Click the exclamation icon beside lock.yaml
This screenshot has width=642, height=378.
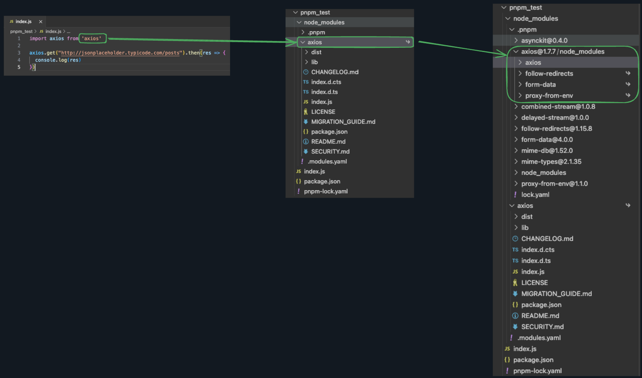tap(515, 194)
